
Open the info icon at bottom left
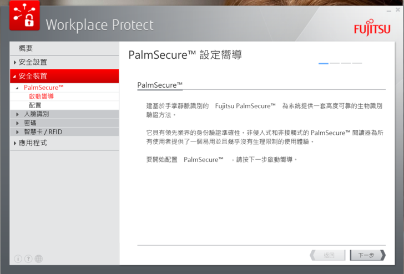pos(18,258)
